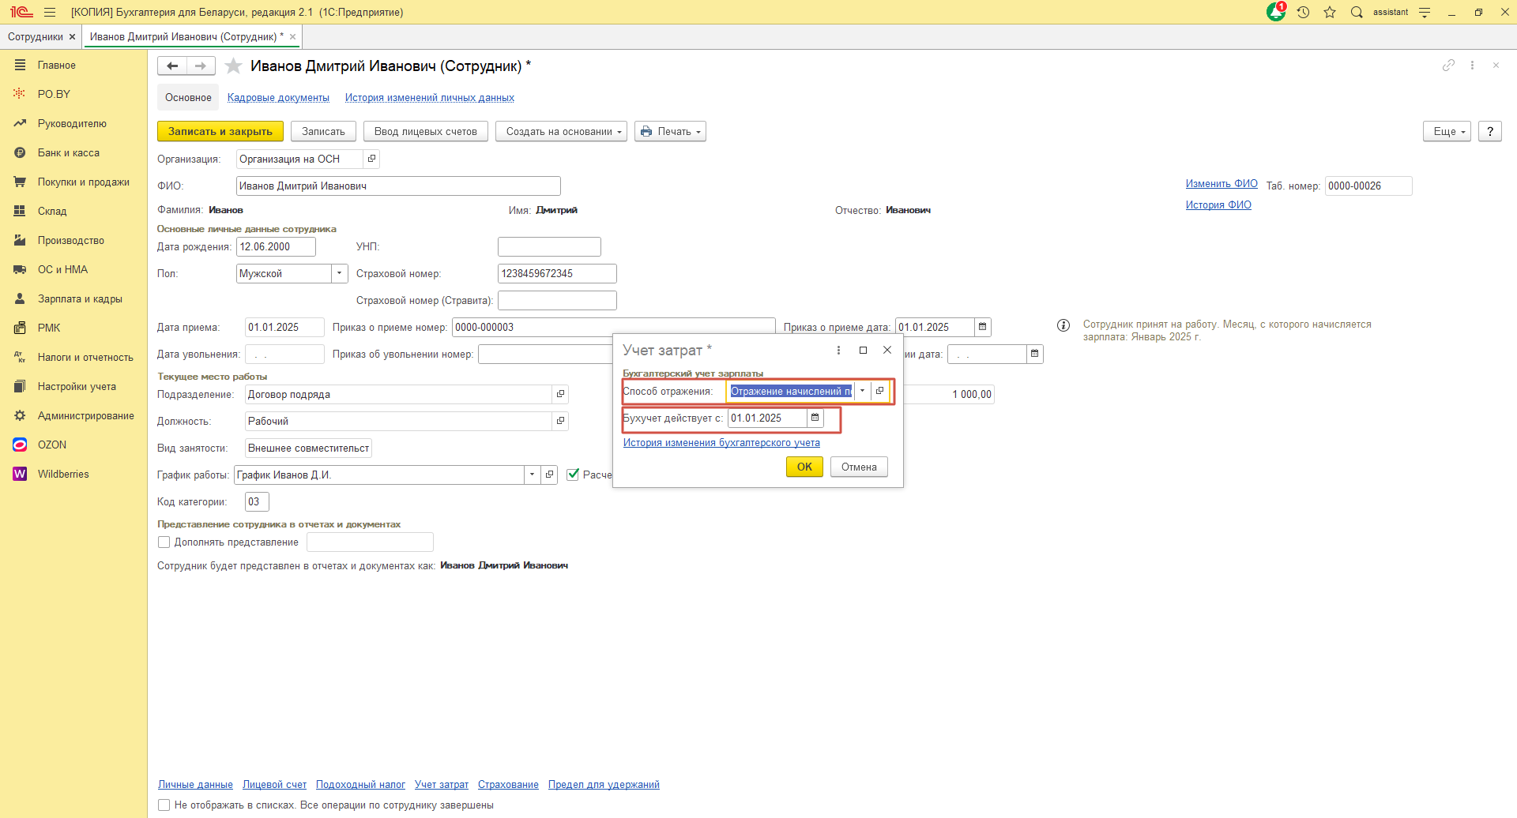The height and width of the screenshot is (818, 1517).
Task: Uncheck the checkbox next to График работы
Action: click(574, 475)
